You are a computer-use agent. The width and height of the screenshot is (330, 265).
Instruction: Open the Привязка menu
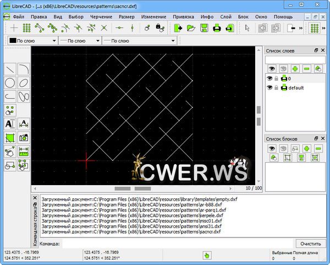pyautogui.click(x=183, y=17)
